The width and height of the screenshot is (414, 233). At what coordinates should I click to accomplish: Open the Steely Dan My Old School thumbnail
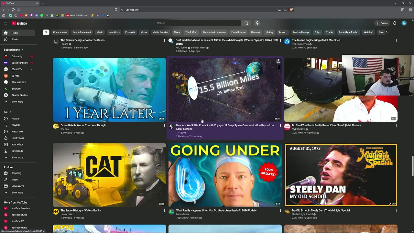[x=341, y=175]
